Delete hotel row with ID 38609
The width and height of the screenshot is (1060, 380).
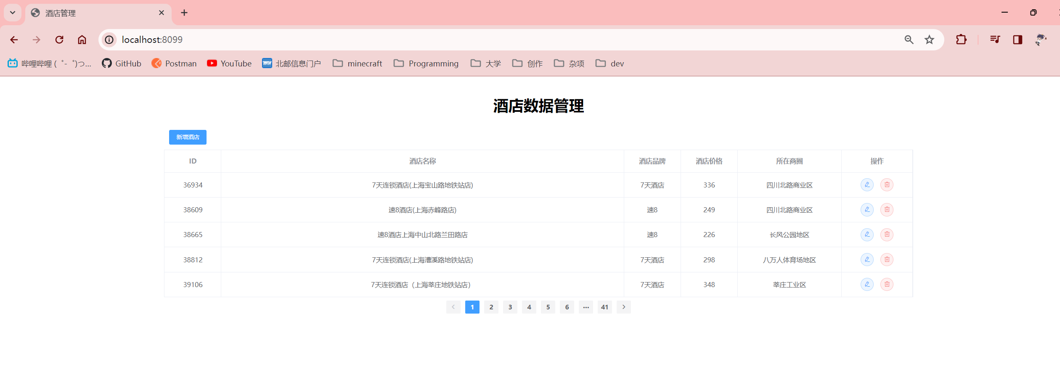(887, 210)
